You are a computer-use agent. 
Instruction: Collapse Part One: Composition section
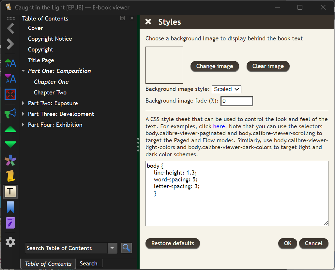(23, 71)
